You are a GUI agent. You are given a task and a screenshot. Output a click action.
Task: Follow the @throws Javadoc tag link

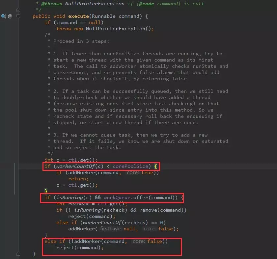pyautogui.click(x=52, y=4)
